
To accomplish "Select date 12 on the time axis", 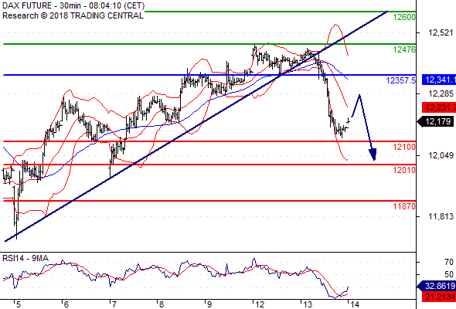I will click(260, 304).
